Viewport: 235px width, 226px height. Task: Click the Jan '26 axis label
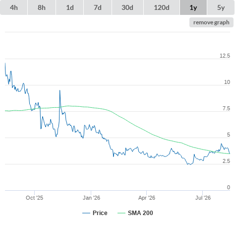click(x=91, y=198)
